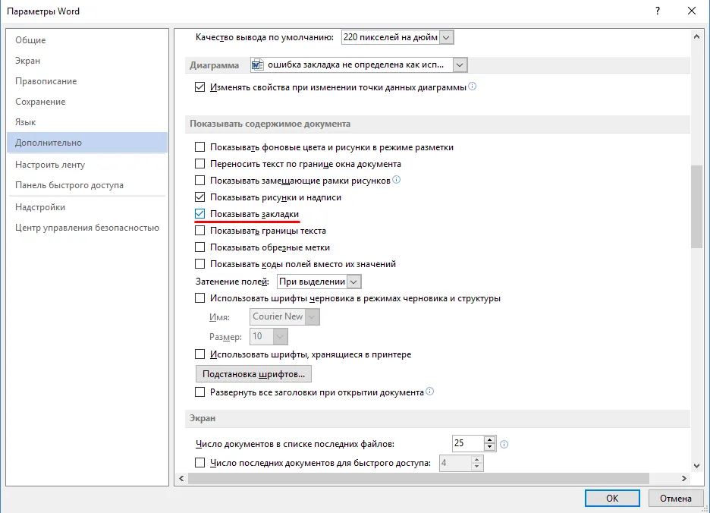The height and width of the screenshot is (513, 710).
Task: Increase quick-access documents count with up arrow
Action: (476, 459)
